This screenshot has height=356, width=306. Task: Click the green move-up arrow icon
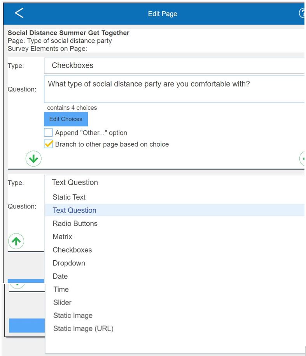click(x=16, y=241)
